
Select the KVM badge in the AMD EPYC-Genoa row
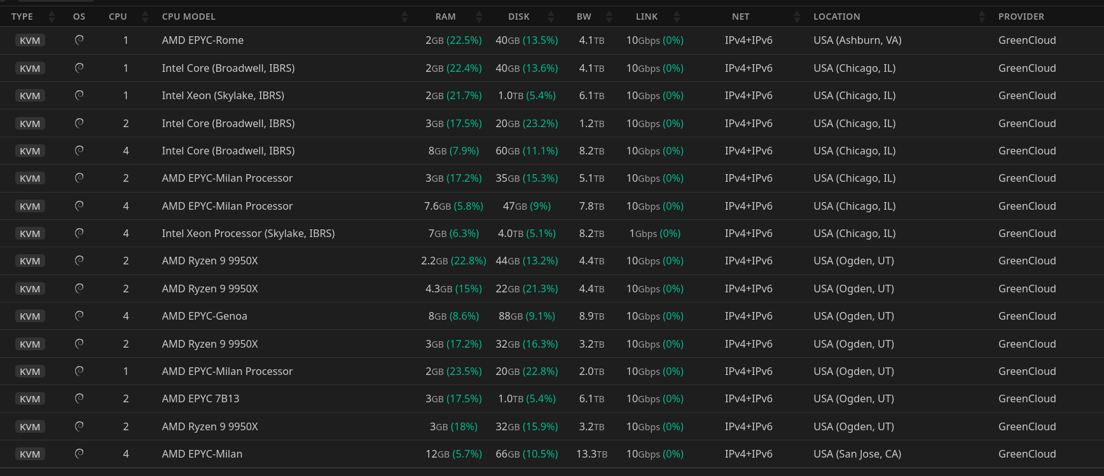(x=30, y=316)
